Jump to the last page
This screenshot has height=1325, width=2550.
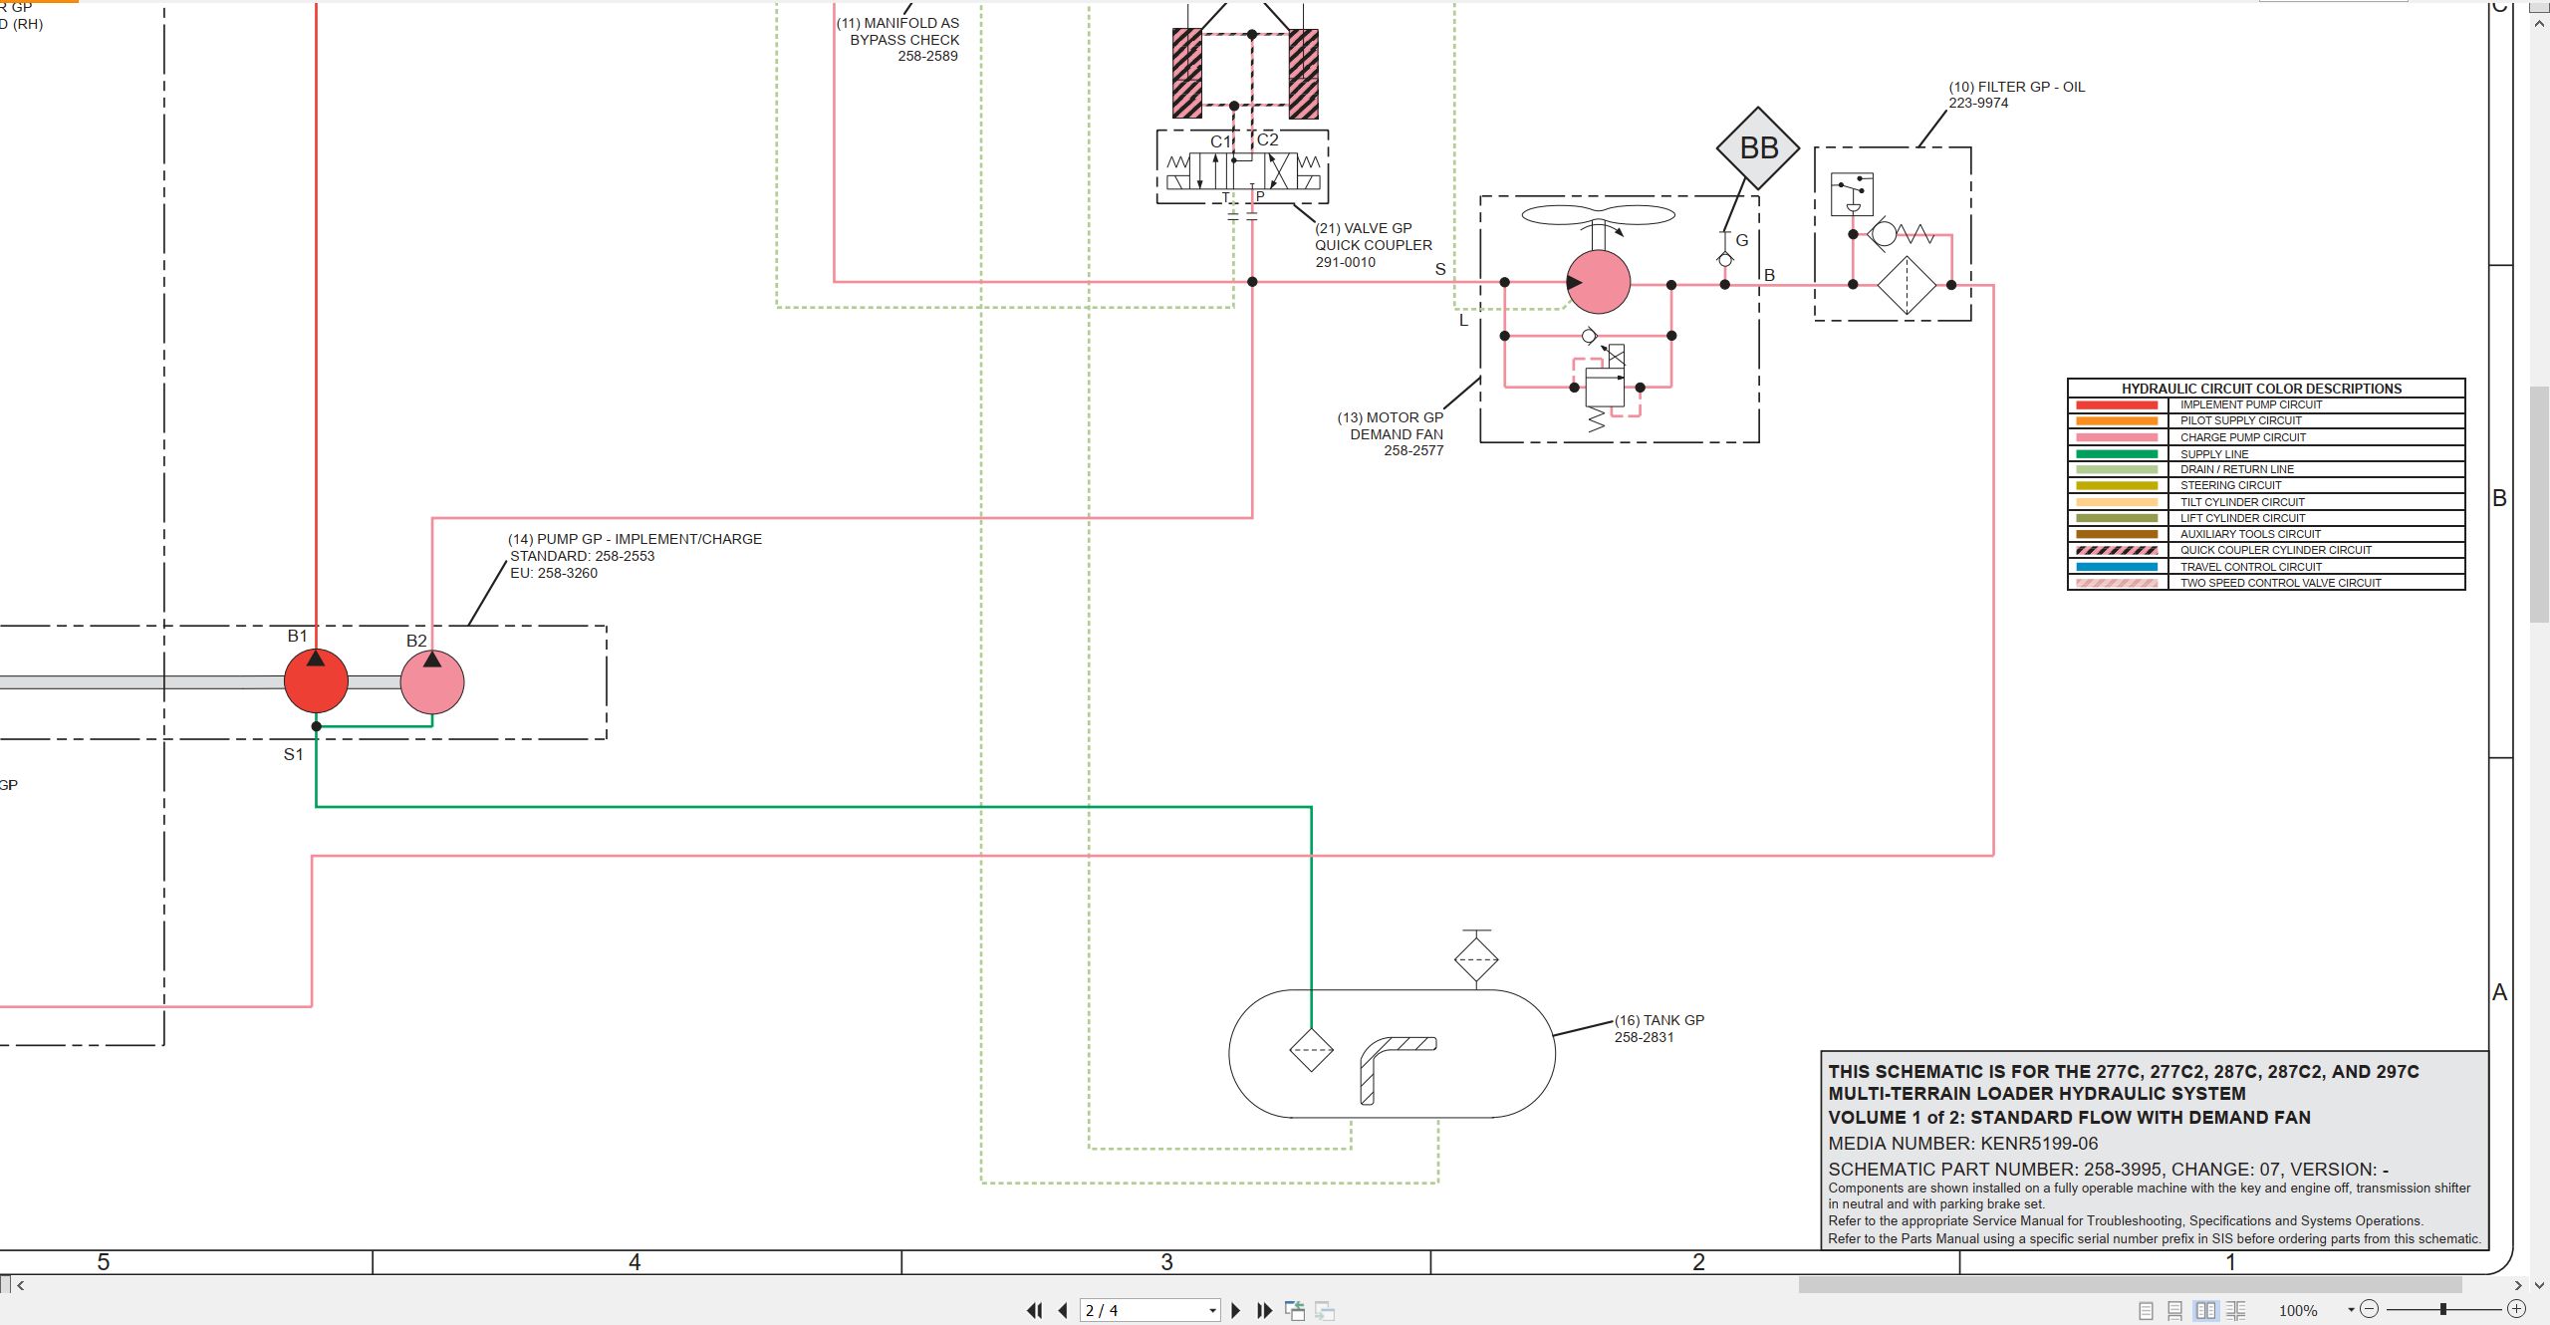[1265, 1310]
